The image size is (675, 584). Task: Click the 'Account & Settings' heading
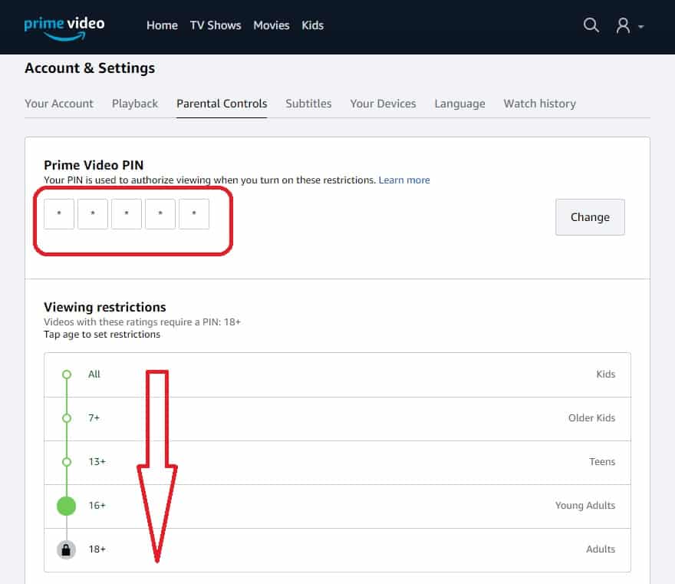click(x=90, y=68)
